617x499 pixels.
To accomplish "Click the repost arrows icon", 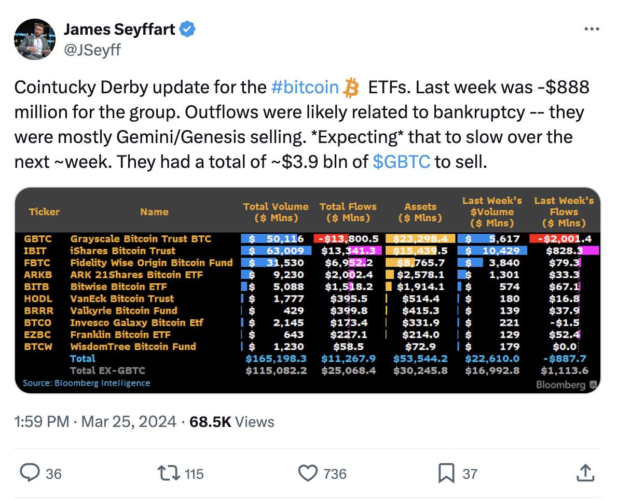I will tap(169, 473).
